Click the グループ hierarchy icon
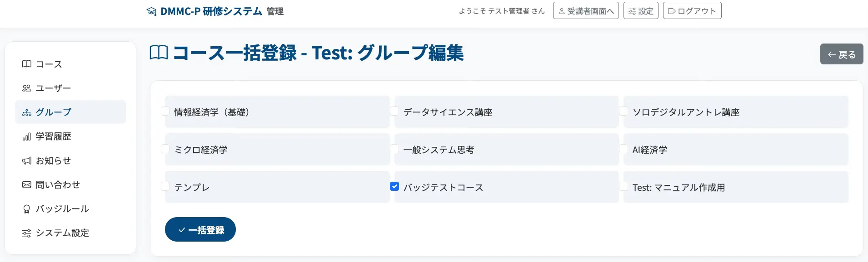Screen dimensions: 868x262 tap(27, 112)
